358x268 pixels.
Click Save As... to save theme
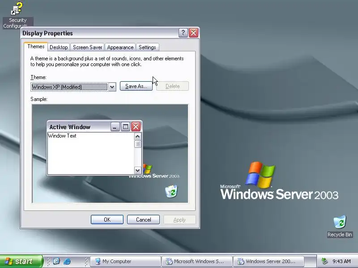point(136,86)
